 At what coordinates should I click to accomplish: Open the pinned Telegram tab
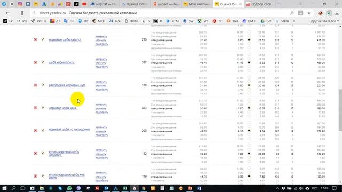point(4,4)
